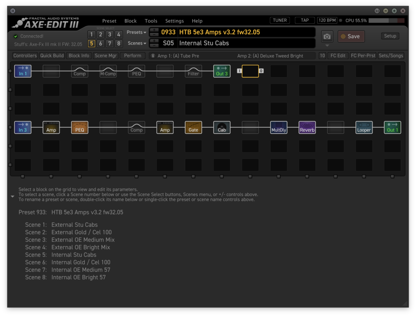Select the Comp block in row one
The width and height of the screenshot is (416, 316).
[80, 71]
